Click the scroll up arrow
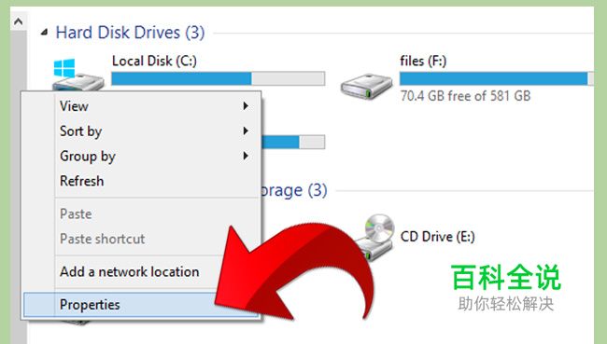Viewport: 607px width, 344px height. click(18, 21)
